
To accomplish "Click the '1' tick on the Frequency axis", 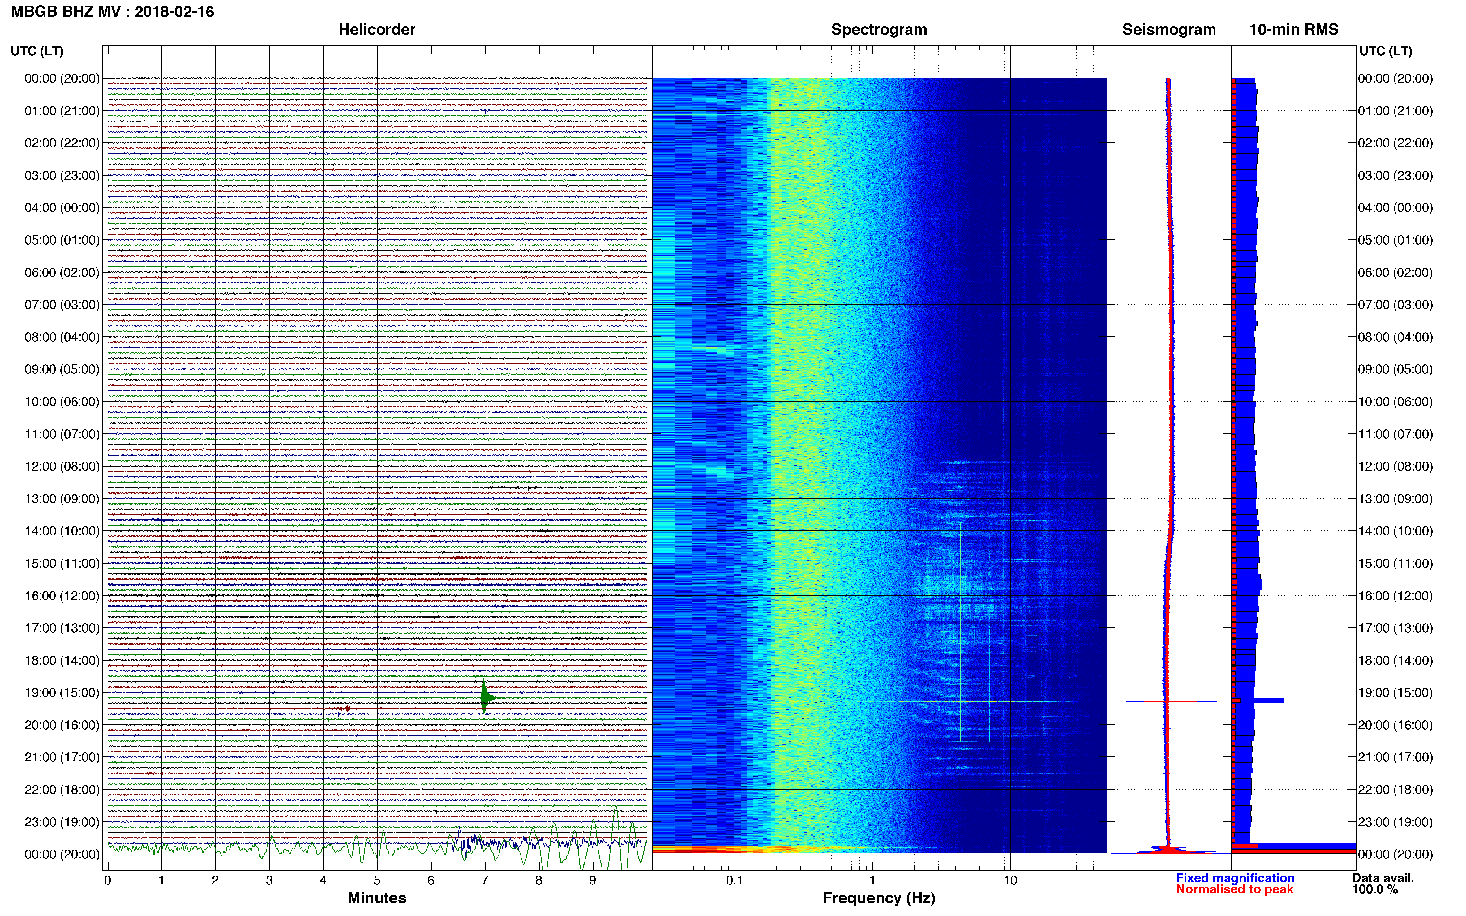I will [873, 881].
